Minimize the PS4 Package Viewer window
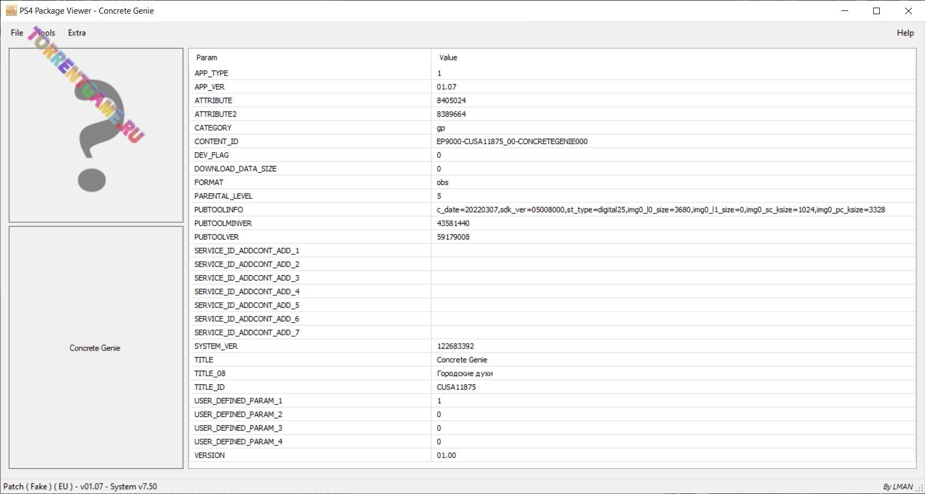 pos(845,11)
